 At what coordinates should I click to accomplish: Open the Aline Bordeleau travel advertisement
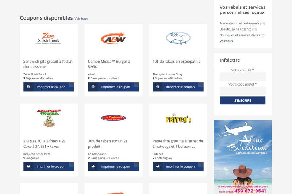(243, 157)
